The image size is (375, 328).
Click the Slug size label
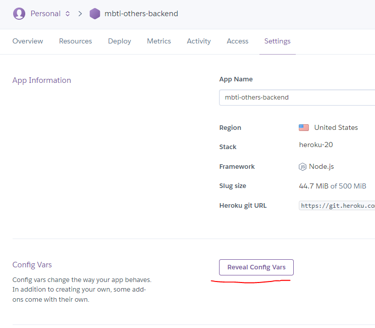coord(233,186)
